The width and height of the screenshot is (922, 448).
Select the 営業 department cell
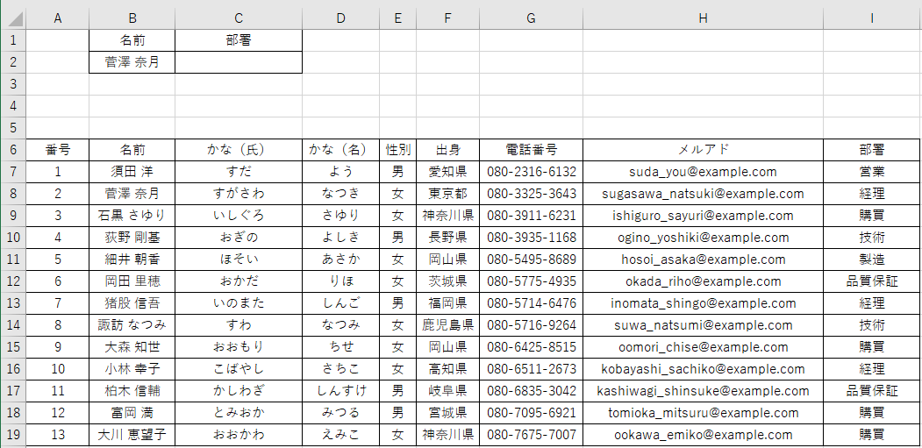[872, 172]
